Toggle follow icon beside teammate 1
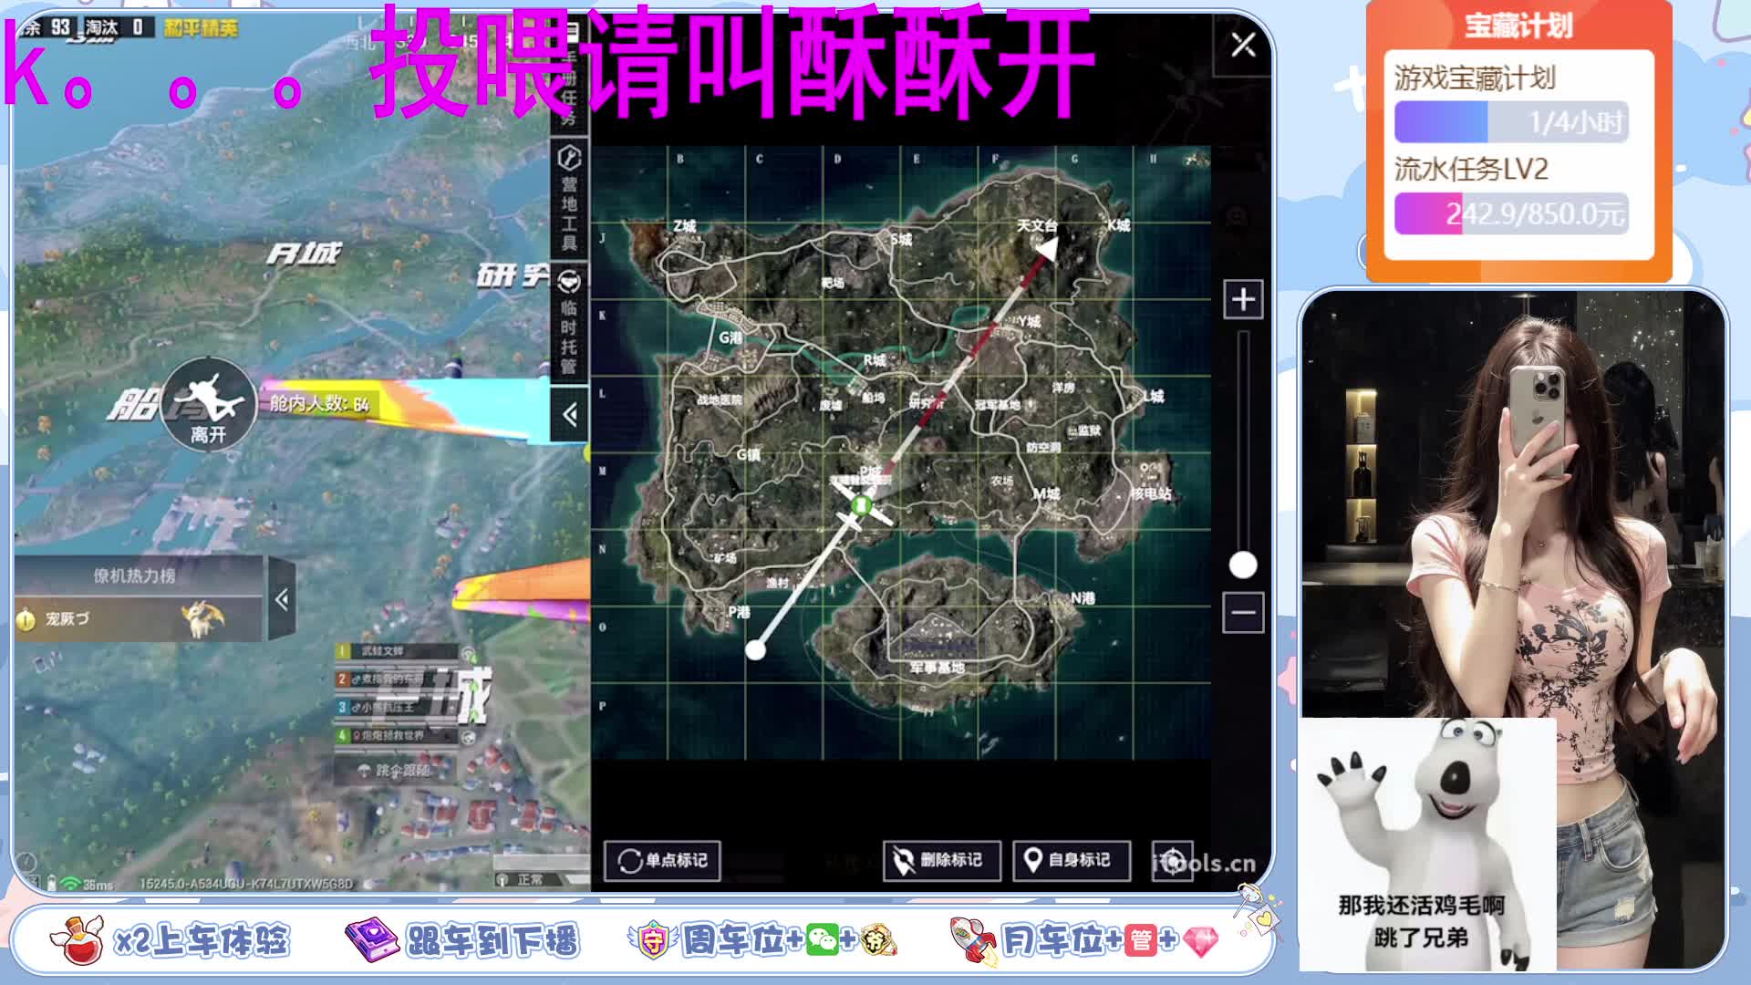 (469, 653)
